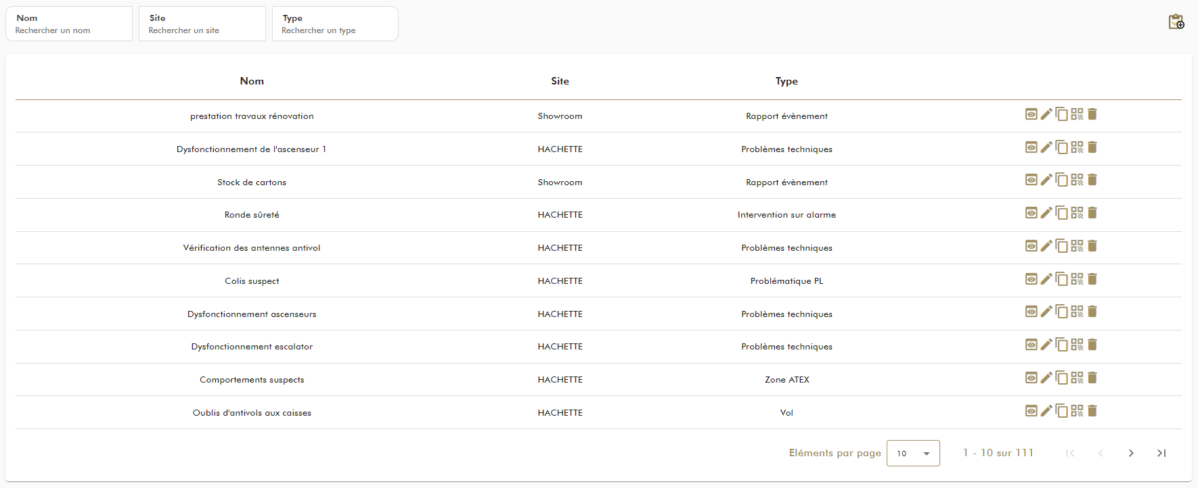
Task: Click the Site search filter field
Action: pos(202,30)
